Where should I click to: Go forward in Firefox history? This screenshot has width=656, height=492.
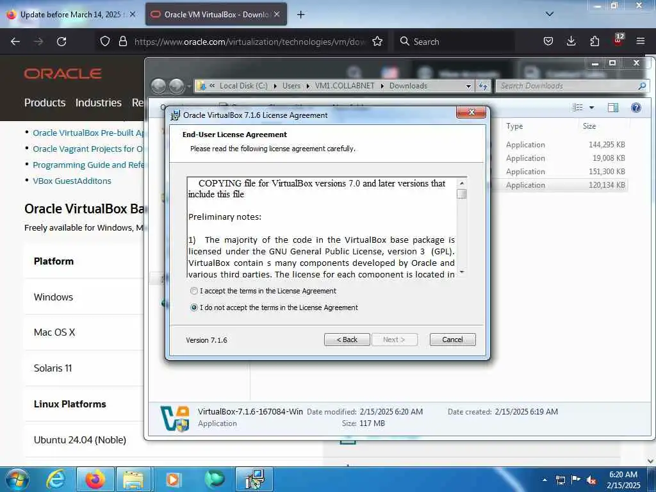(38, 42)
